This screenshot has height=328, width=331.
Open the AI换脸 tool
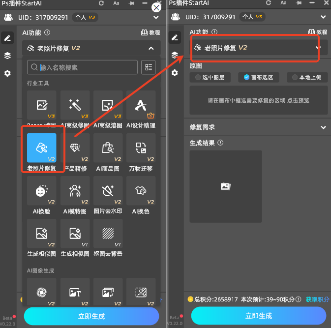pyautogui.click(x=42, y=191)
